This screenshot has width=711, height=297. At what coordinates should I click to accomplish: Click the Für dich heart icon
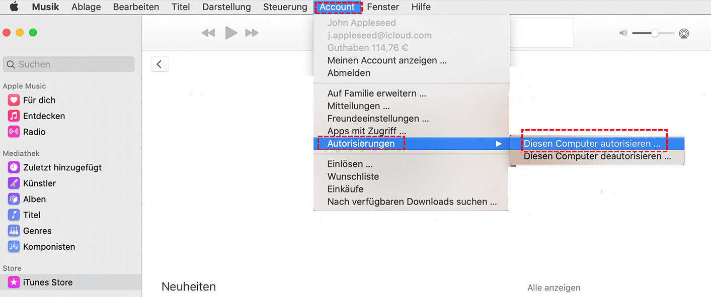14,100
